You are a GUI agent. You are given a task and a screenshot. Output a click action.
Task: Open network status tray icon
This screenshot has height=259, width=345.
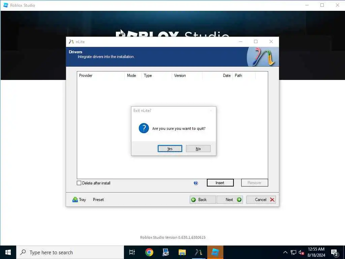(293, 252)
